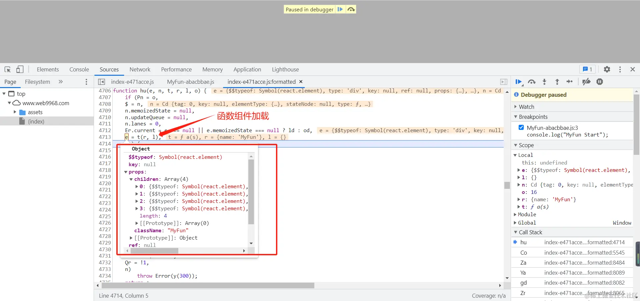The height and width of the screenshot is (301, 640).
Task: Click the popup's vertical scrollbar
Action: [251, 192]
